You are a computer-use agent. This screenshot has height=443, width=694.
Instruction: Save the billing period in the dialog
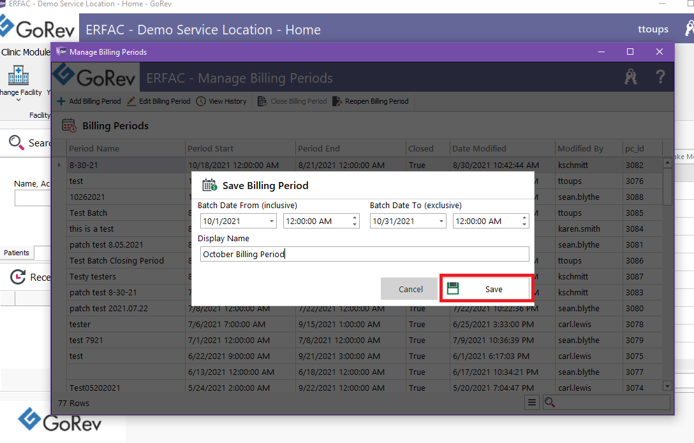[487, 289]
